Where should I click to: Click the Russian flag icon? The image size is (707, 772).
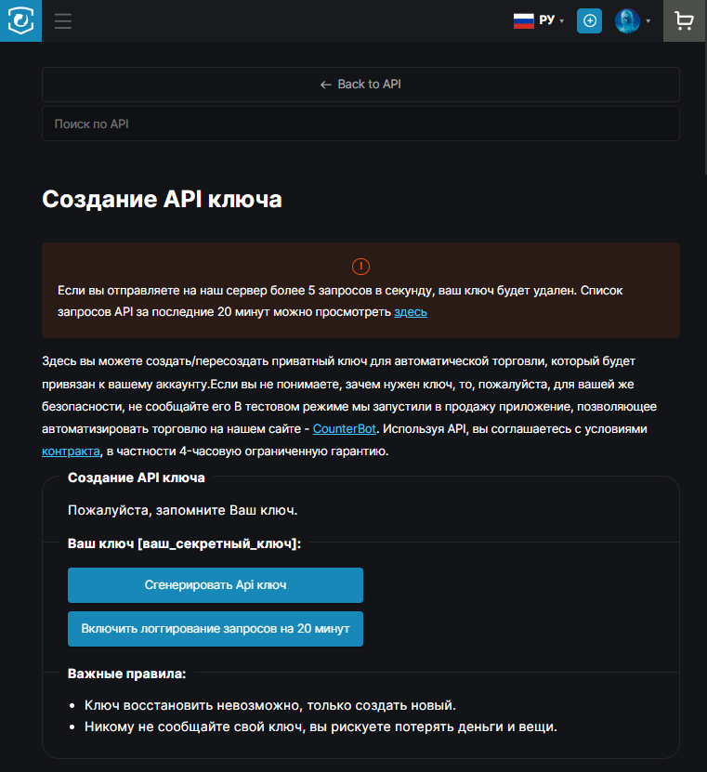pyautogui.click(x=524, y=20)
